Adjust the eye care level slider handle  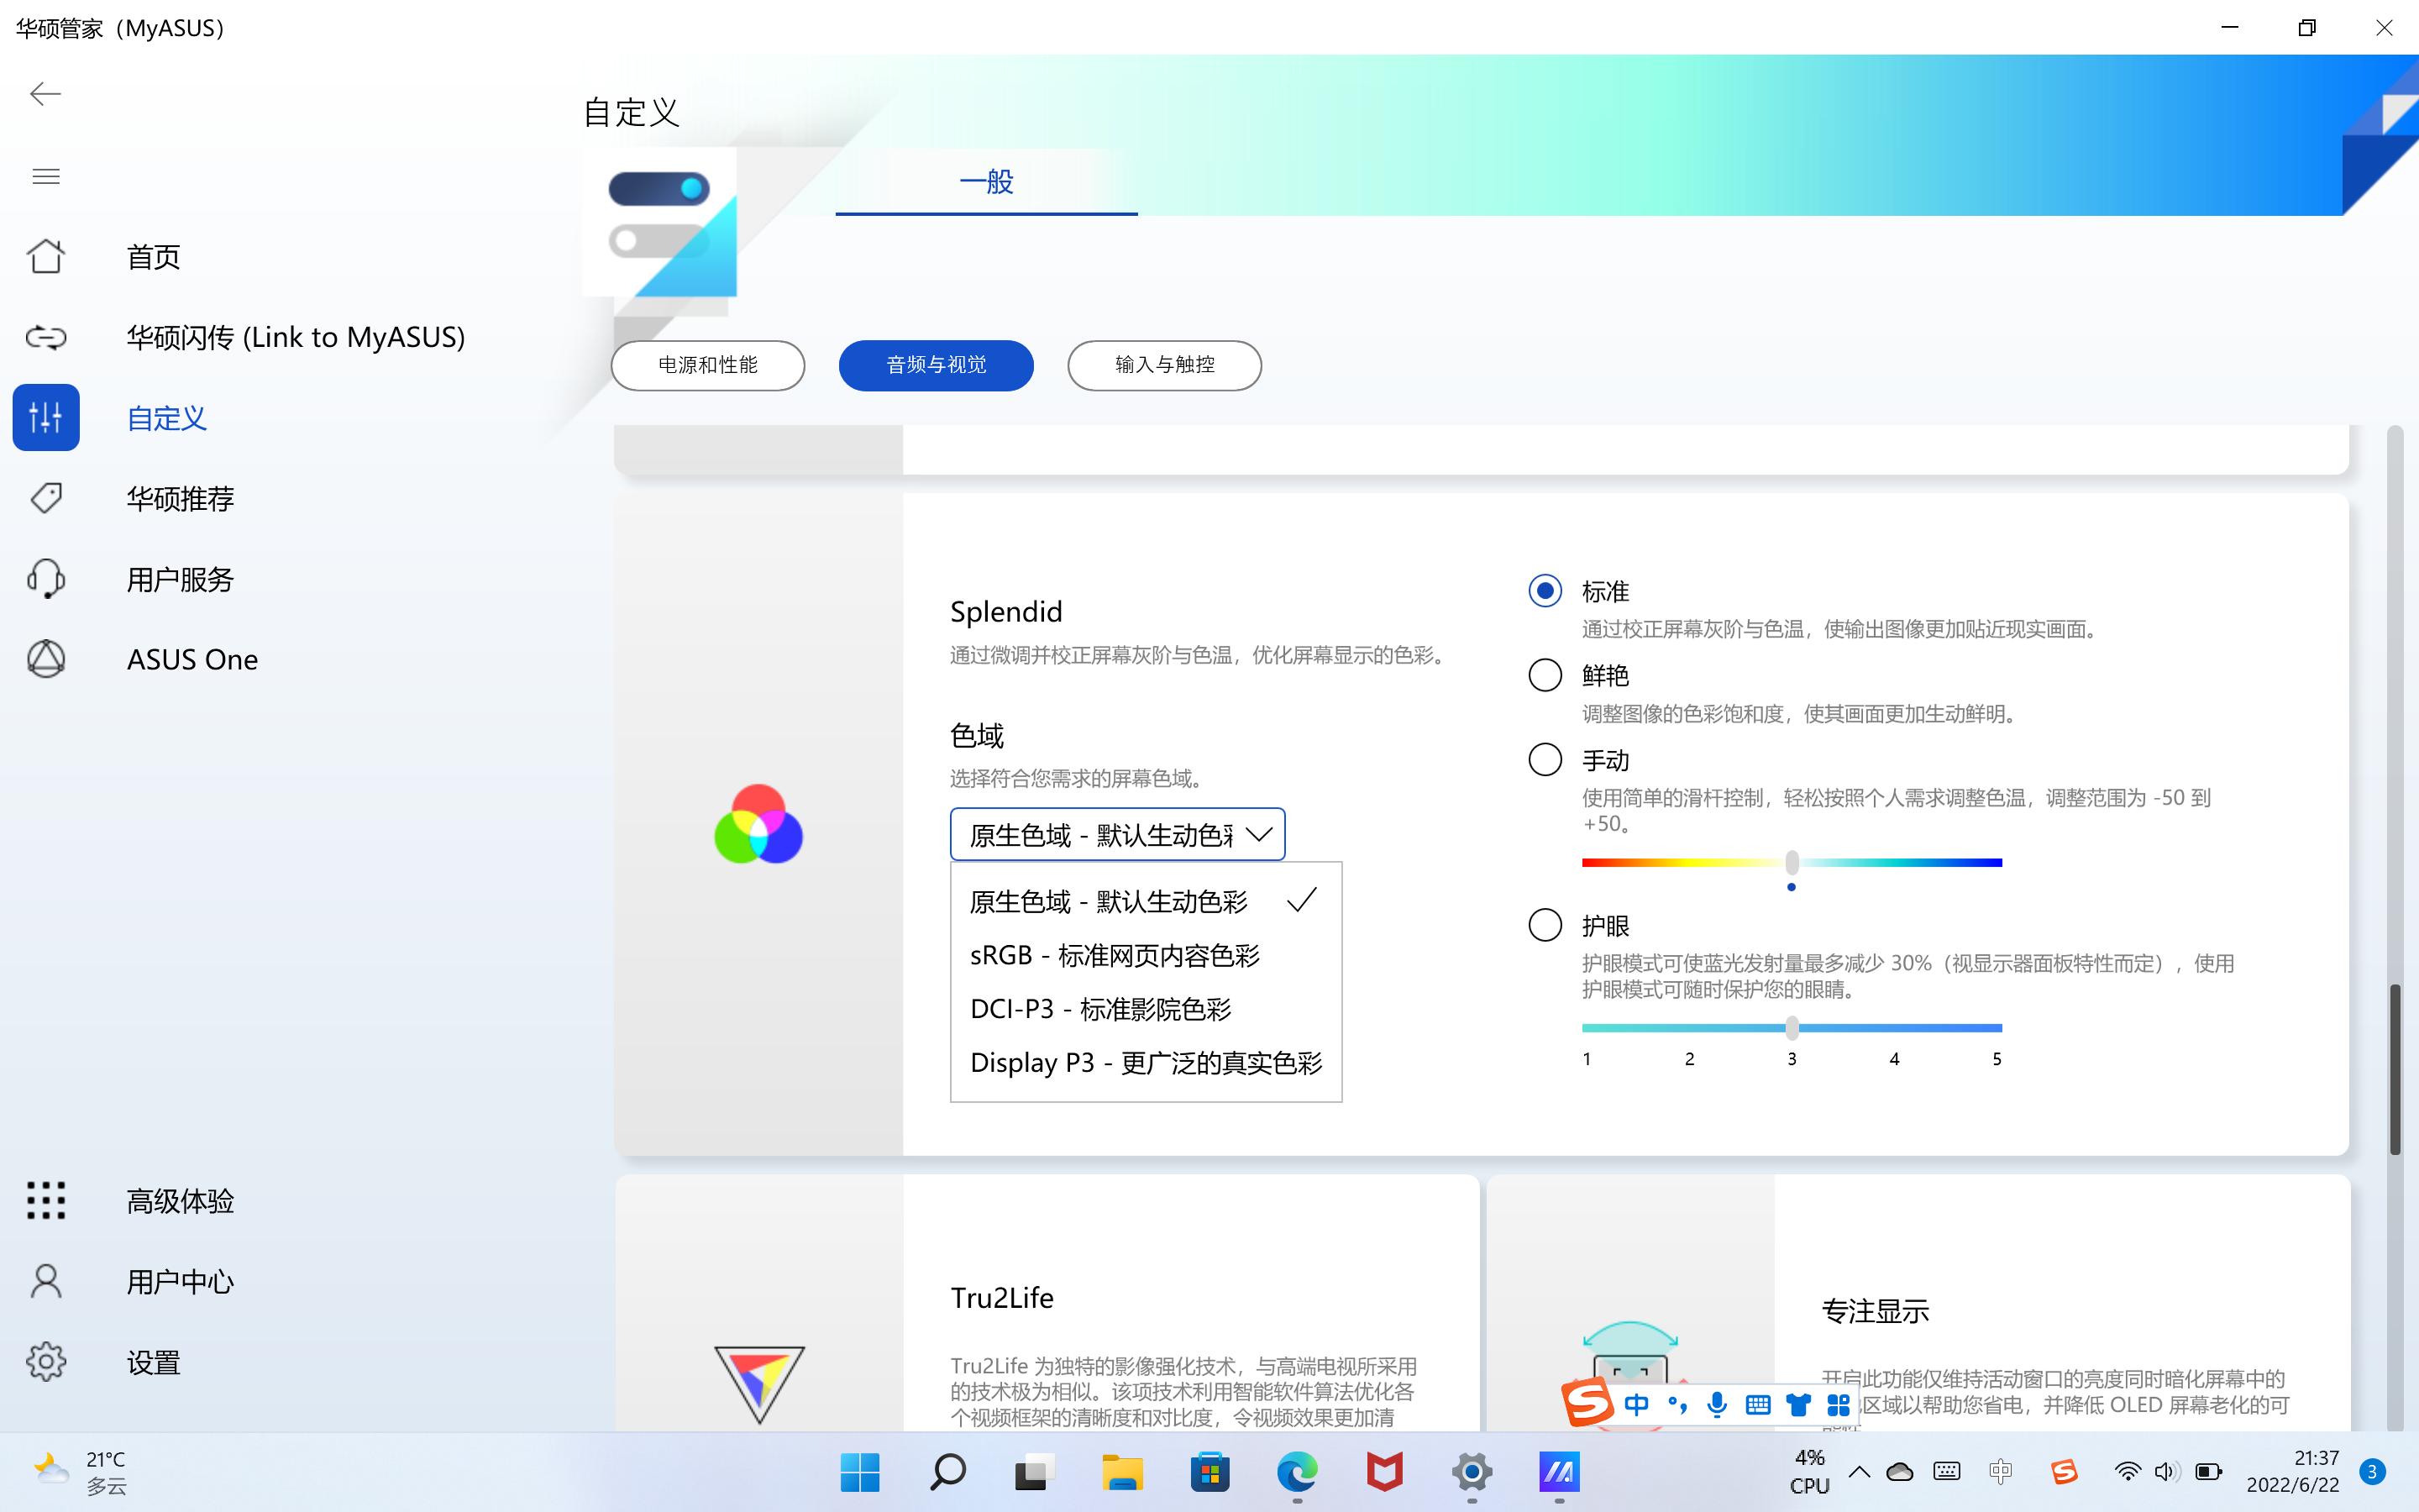coord(1792,1027)
